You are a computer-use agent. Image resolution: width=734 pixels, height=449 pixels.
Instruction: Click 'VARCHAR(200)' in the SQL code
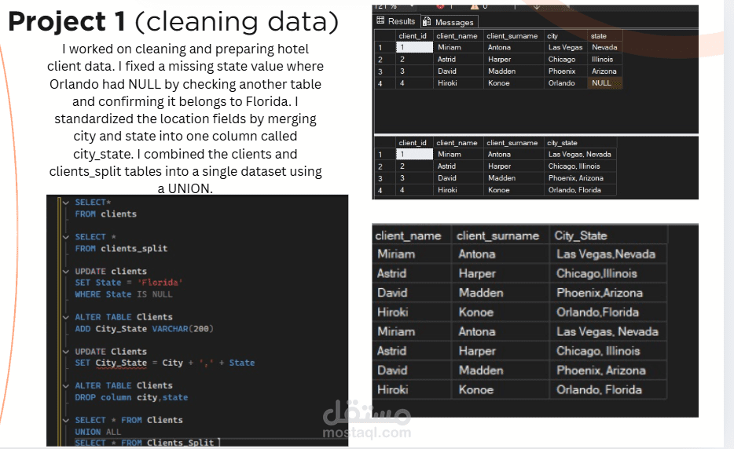click(x=182, y=329)
